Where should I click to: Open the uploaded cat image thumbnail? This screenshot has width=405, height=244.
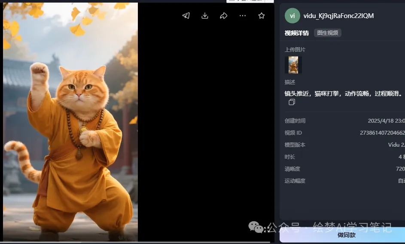coord(293,65)
